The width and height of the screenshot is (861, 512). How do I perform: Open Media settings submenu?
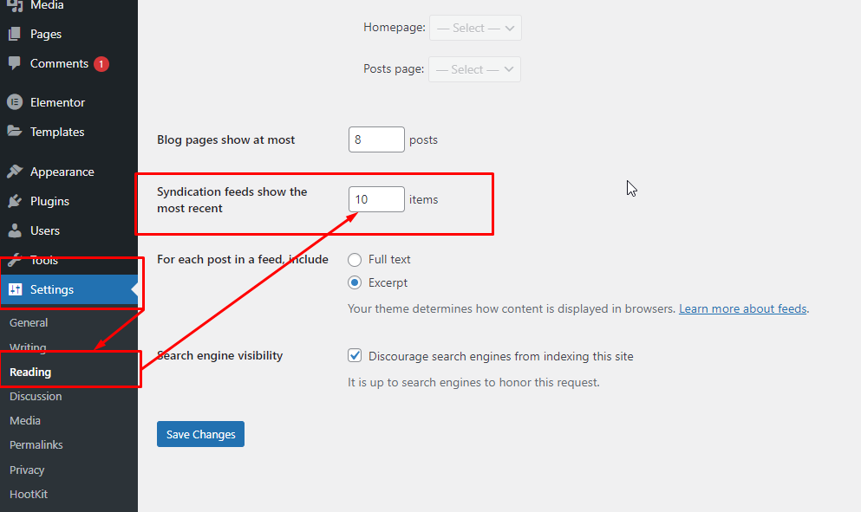coord(25,420)
